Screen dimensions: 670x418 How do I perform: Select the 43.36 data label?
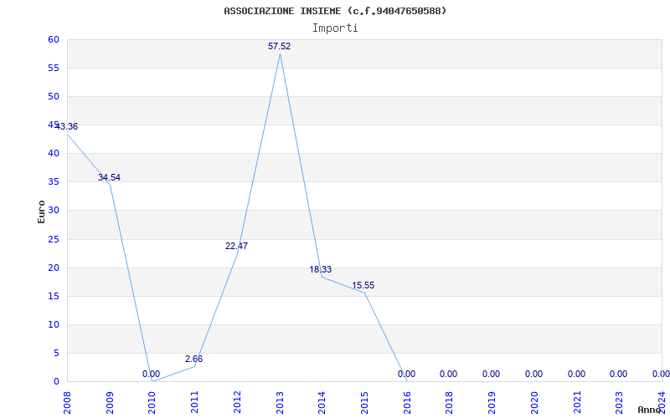click(x=67, y=127)
